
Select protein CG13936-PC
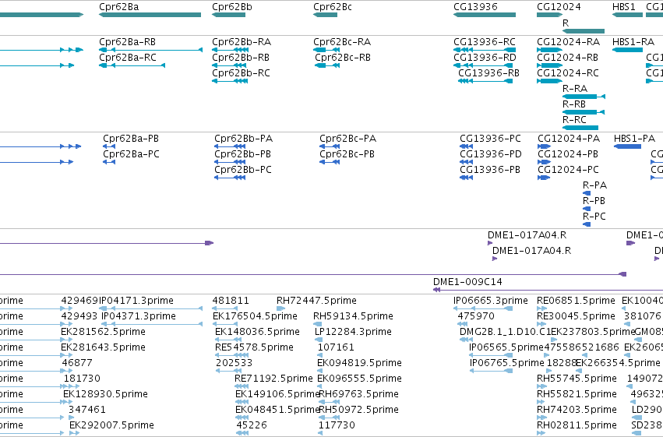pyautogui.click(x=467, y=146)
